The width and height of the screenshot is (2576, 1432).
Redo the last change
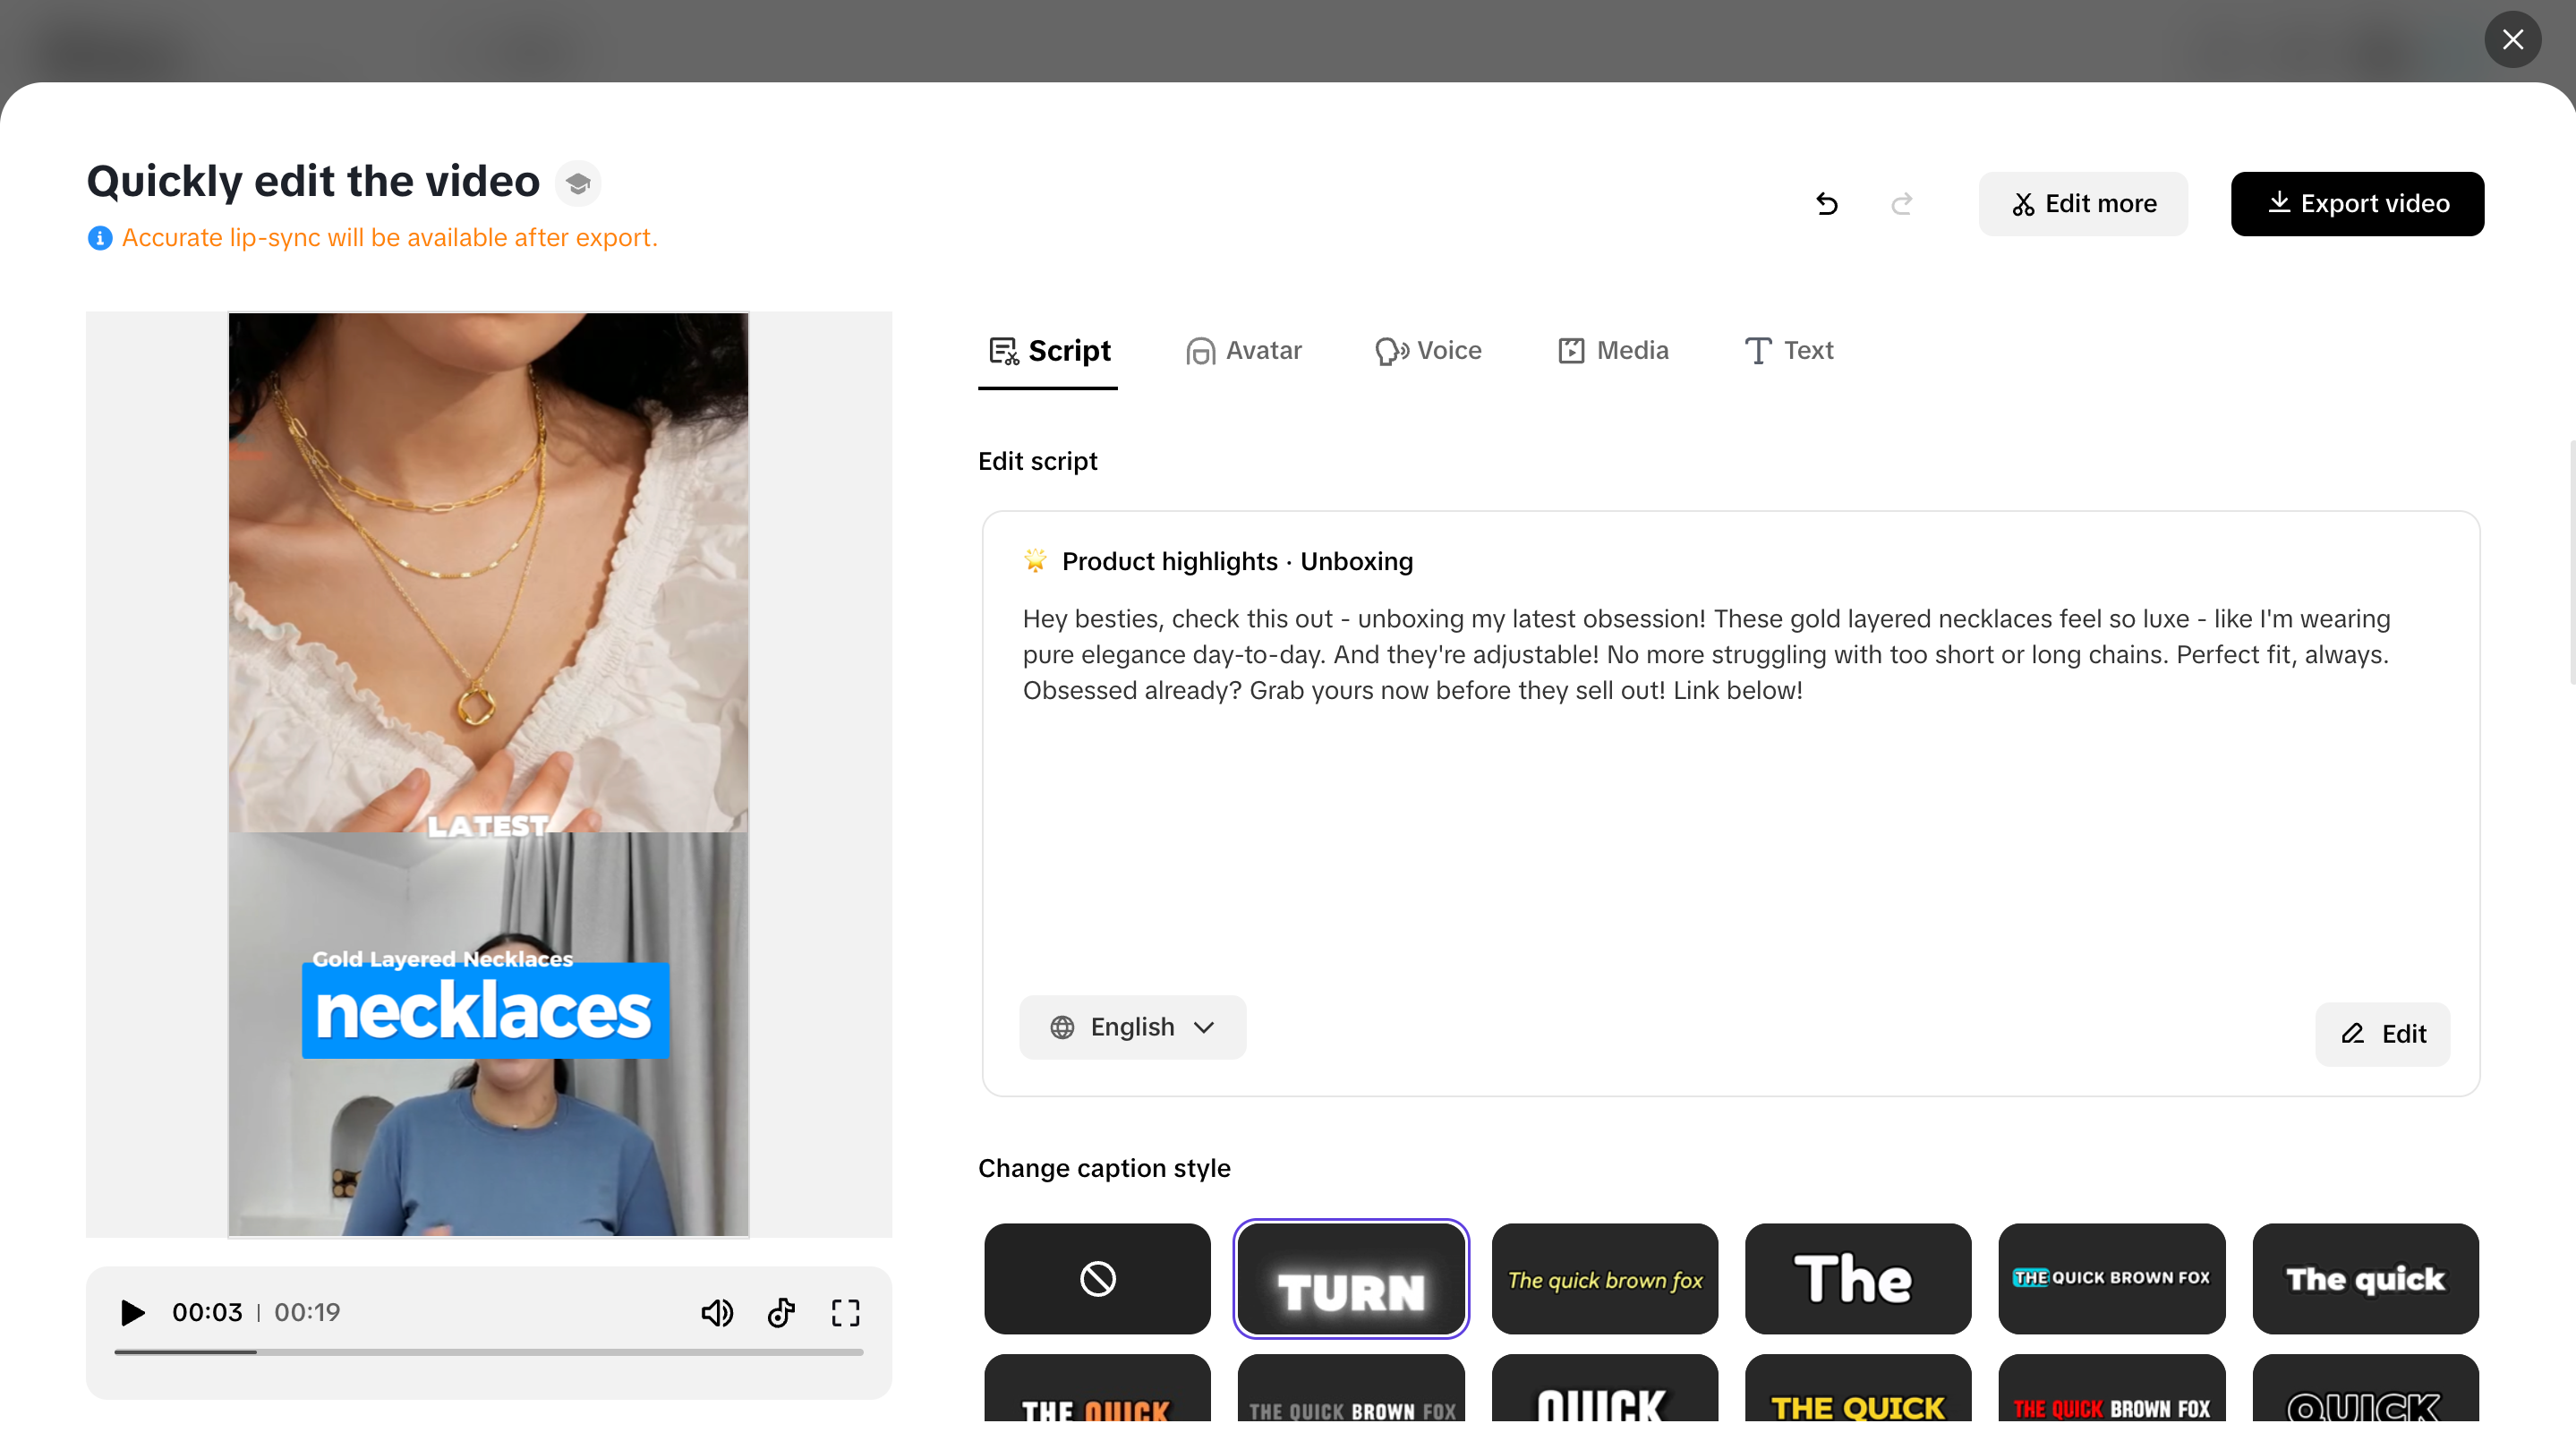point(1902,204)
